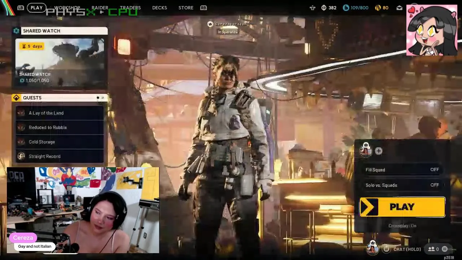Click the Cereza name badge on webcam
The height and width of the screenshot is (260, 462).
[x=23, y=238]
